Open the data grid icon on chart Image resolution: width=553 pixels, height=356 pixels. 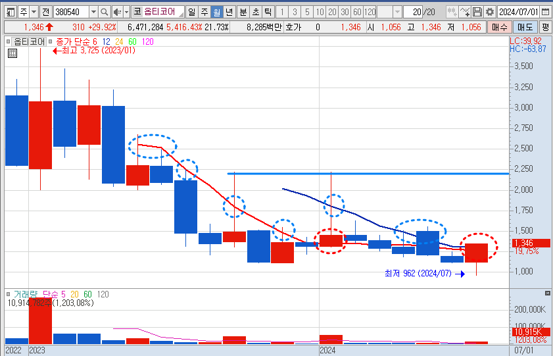[x=12, y=53]
